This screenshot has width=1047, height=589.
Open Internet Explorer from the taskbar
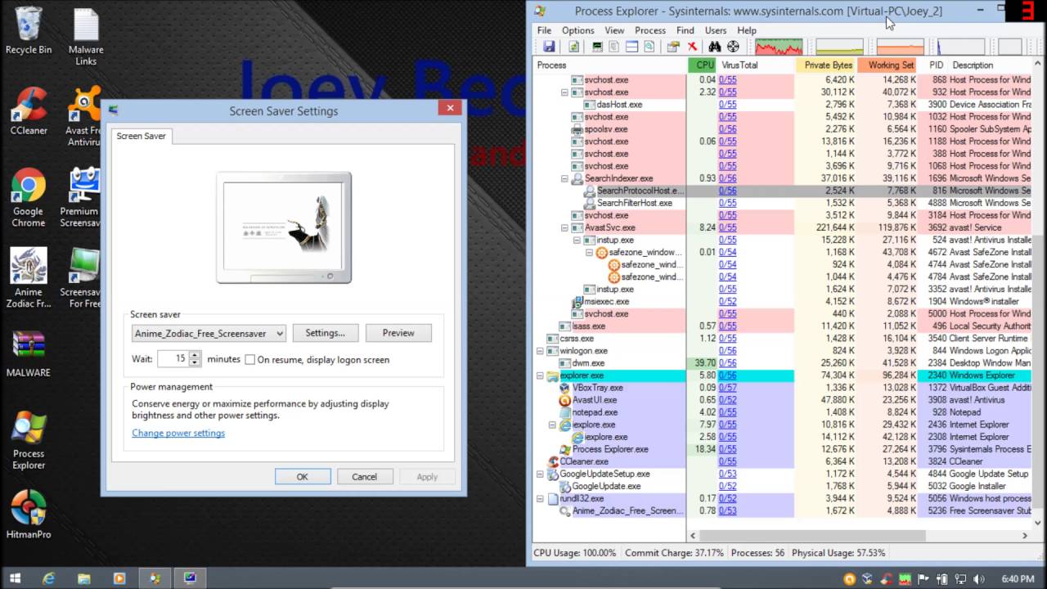coord(49,578)
